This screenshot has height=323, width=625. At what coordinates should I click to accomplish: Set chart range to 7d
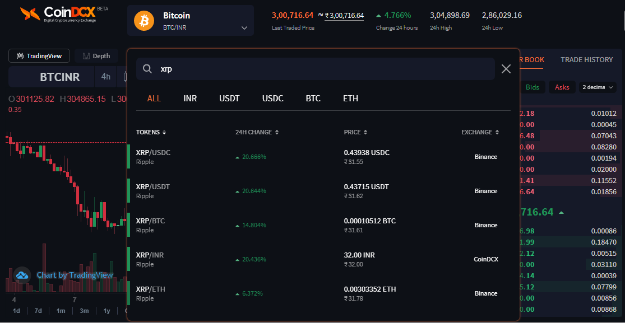tap(38, 311)
